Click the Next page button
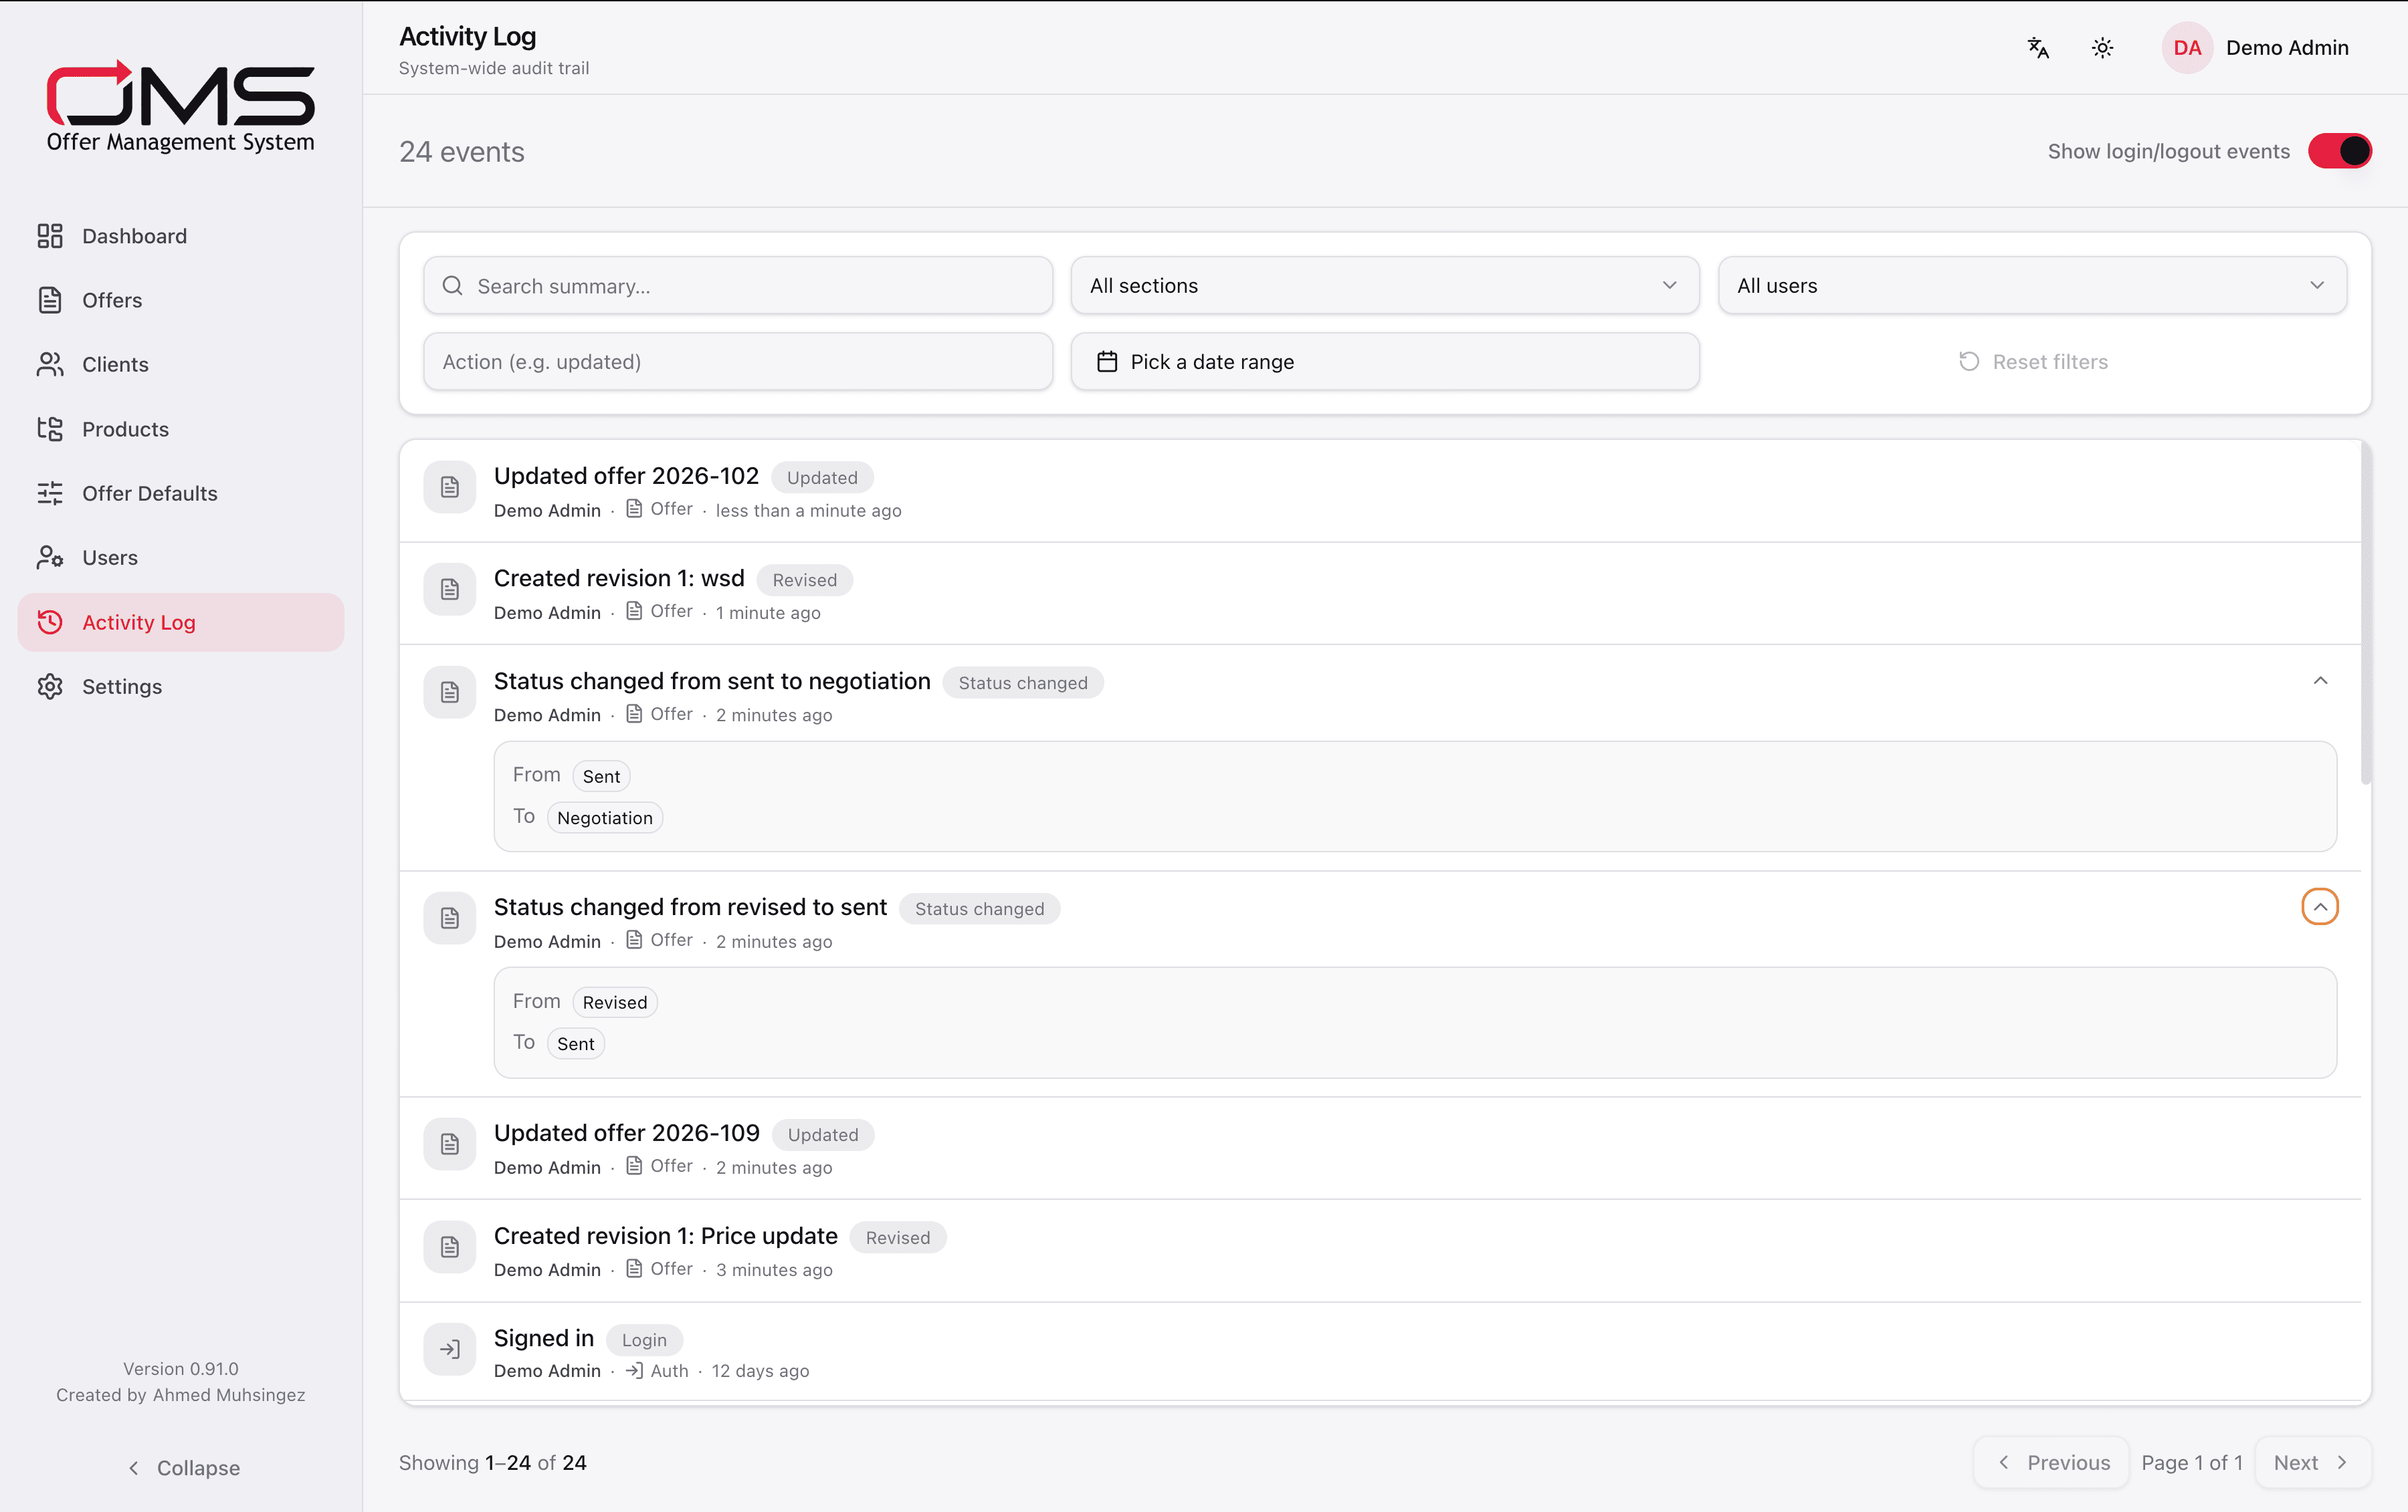Screen dimensions: 2408x1512 pyautogui.click(x=2312, y=1462)
